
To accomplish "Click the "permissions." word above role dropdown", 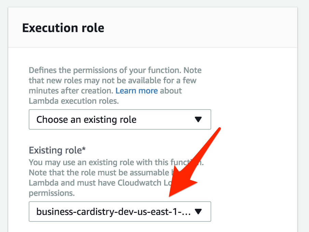I will 52,193.
